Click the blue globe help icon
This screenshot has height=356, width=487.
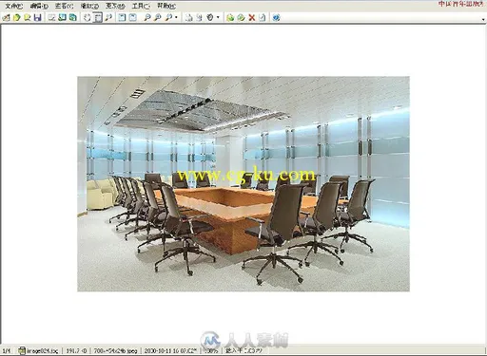[276, 18]
